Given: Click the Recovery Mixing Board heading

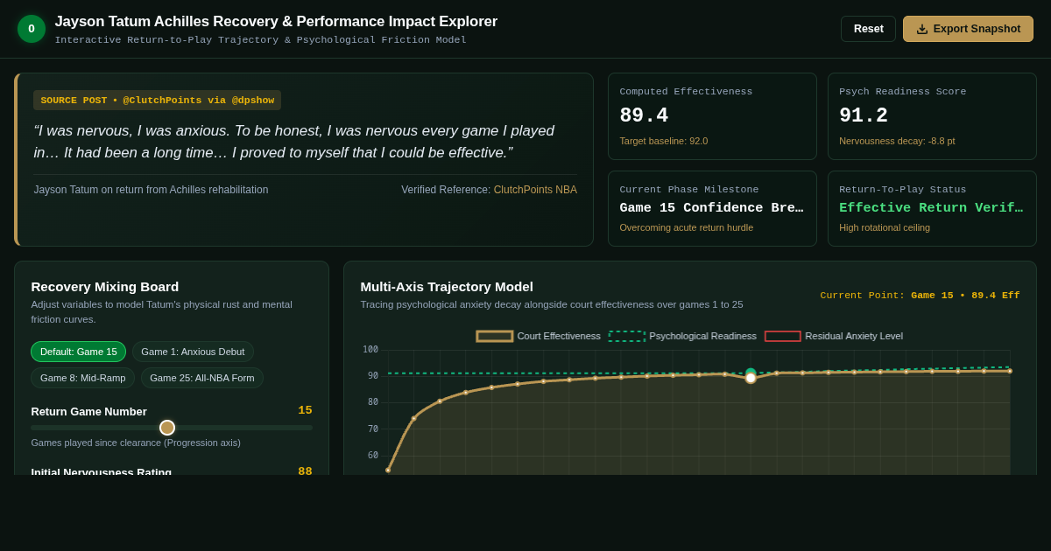Looking at the screenshot, I should (105, 287).
